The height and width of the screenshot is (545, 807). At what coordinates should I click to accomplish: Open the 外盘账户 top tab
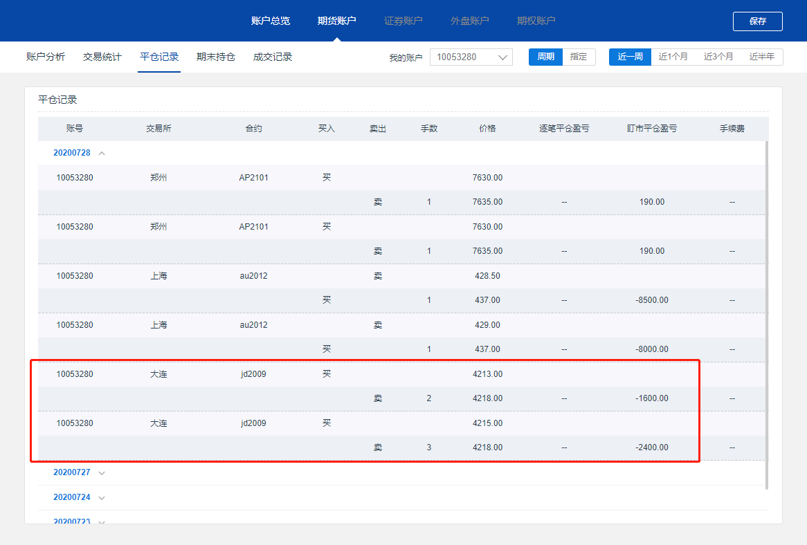pos(470,21)
